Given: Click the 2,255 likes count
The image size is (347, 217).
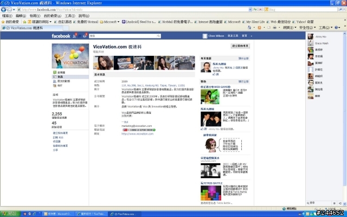Looking at the screenshot, I should click(57, 114).
